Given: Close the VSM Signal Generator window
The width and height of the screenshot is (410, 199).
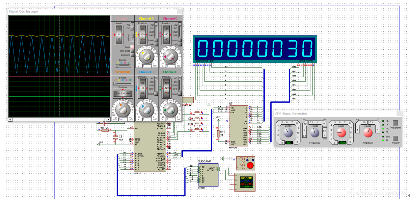Looking at the screenshot, I should point(399,113).
